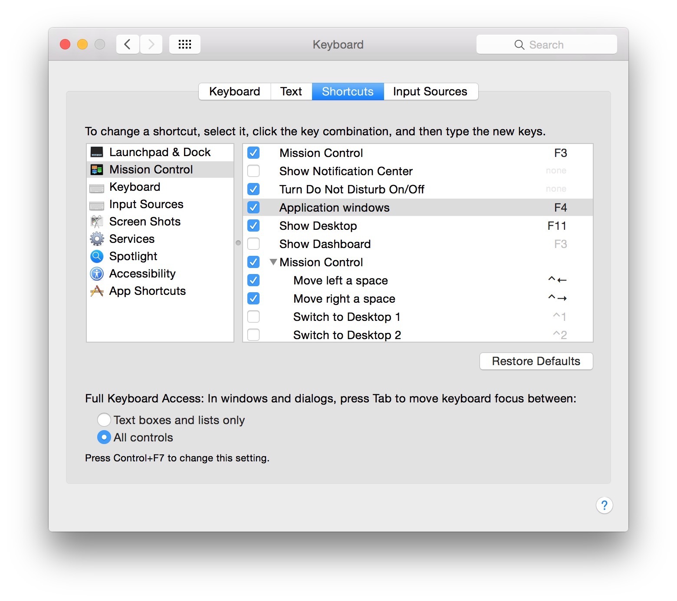The height and width of the screenshot is (601, 677).
Task: Enable Switch to Desktop 1 checkbox
Action: point(253,317)
